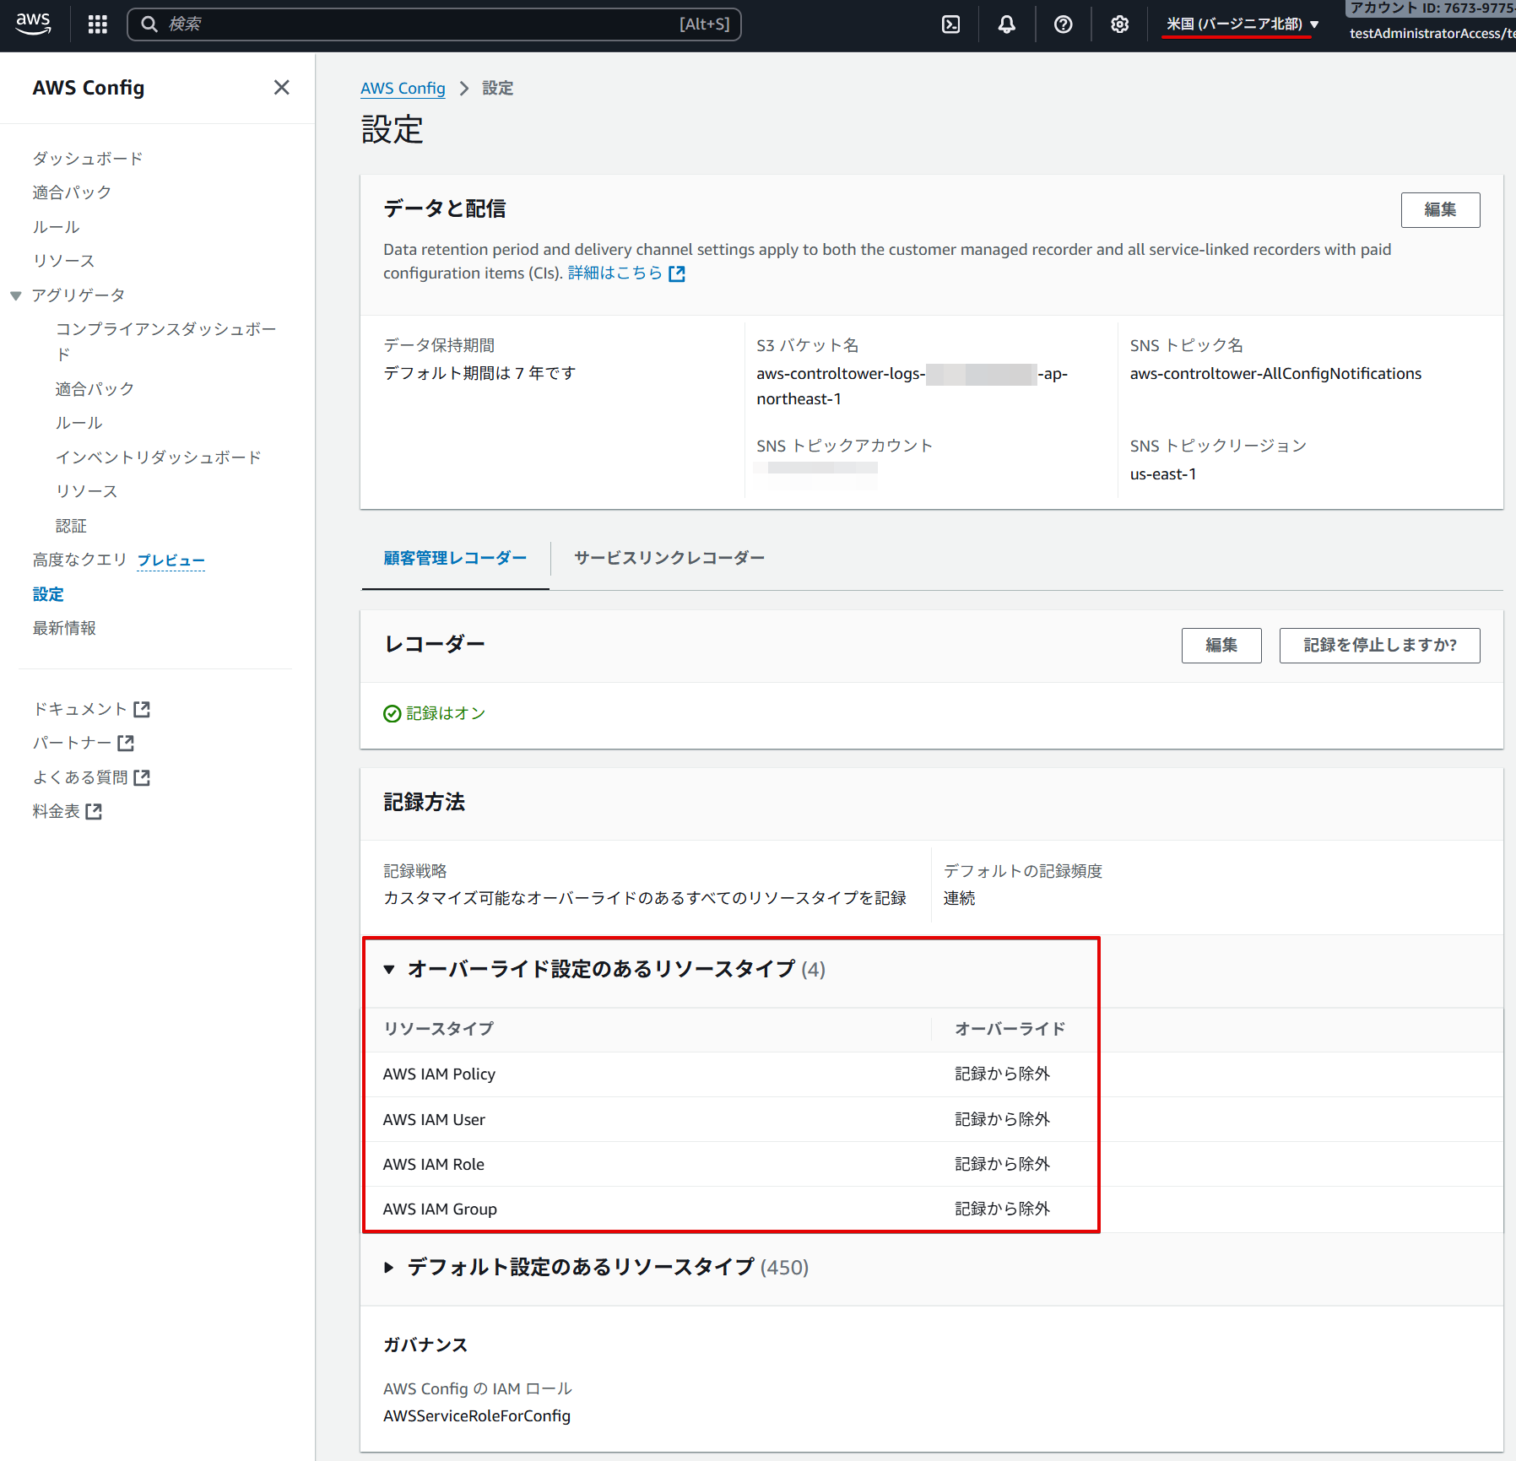Collapse the アグリゲータ sidebar section

16,295
